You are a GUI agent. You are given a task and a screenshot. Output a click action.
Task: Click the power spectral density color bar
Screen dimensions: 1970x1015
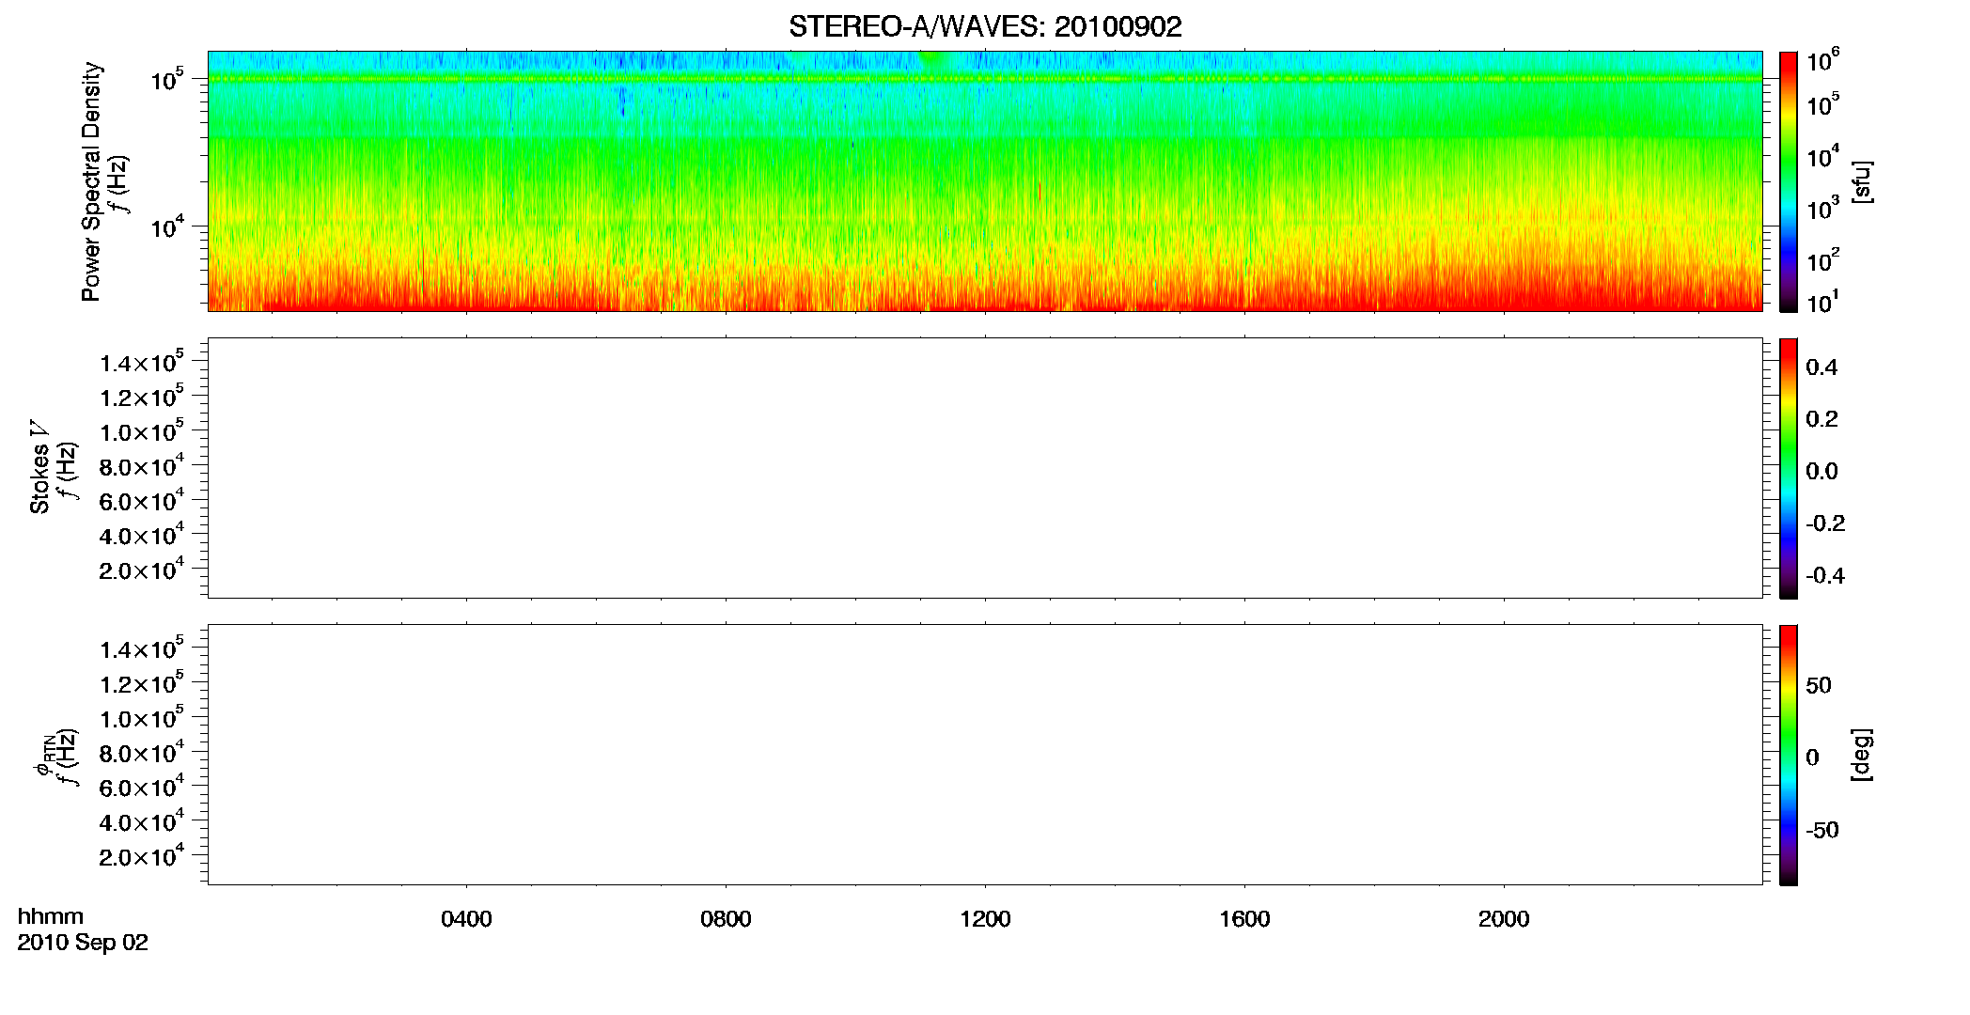tap(1789, 181)
